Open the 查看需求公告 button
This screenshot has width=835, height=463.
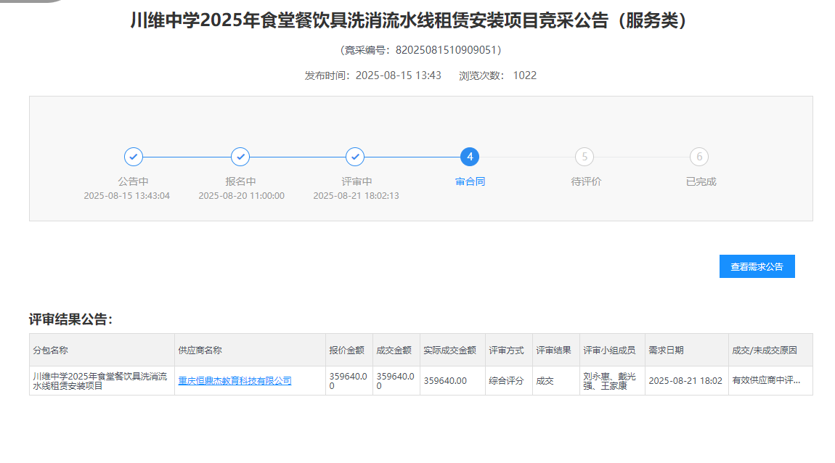[757, 266]
